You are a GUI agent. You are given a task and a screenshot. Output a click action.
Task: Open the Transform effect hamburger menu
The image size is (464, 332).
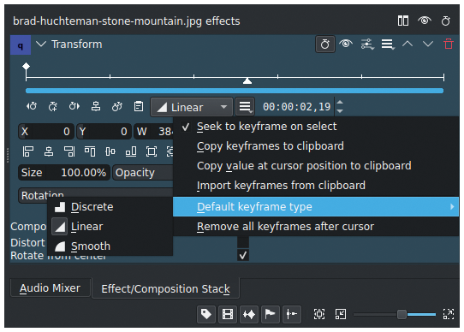coord(388,44)
